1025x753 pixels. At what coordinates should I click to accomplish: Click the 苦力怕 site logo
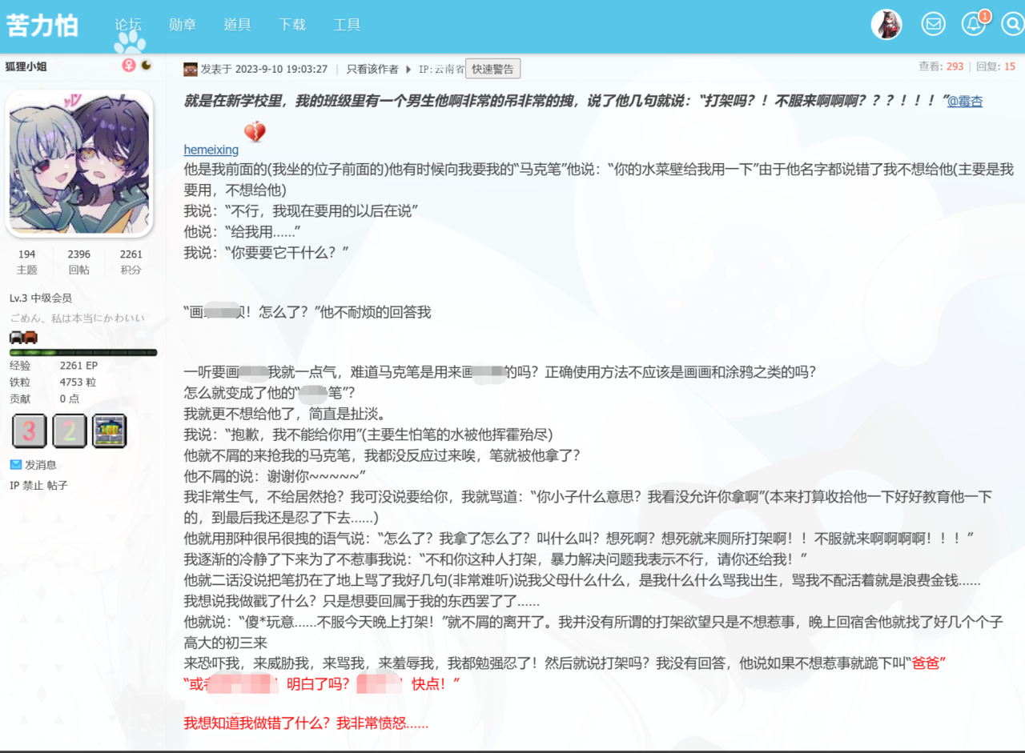point(42,25)
